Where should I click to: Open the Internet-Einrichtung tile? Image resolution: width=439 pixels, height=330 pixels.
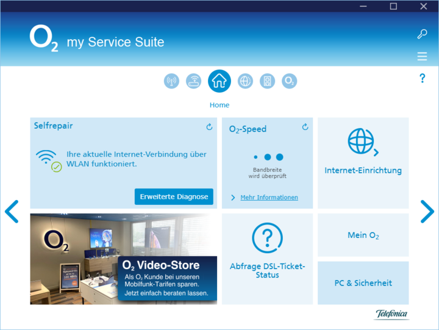[363, 163]
